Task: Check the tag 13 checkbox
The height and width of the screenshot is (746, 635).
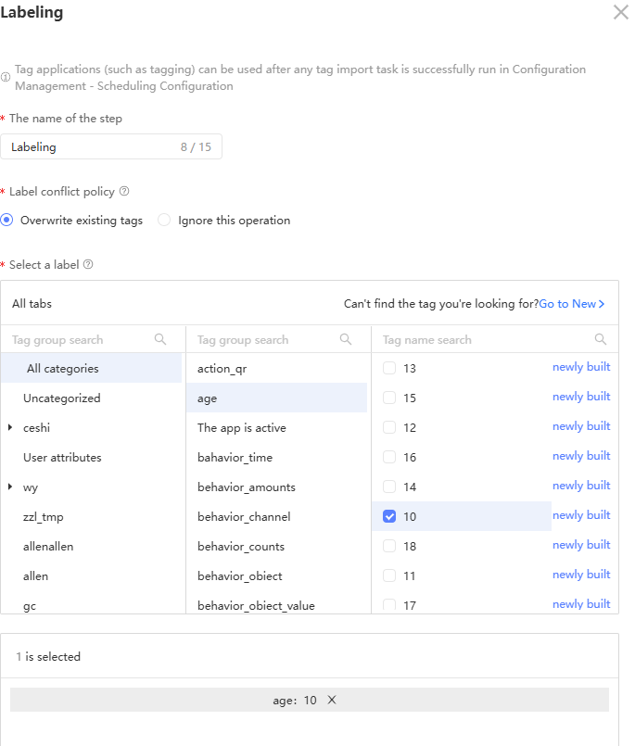Action: point(389,368)
